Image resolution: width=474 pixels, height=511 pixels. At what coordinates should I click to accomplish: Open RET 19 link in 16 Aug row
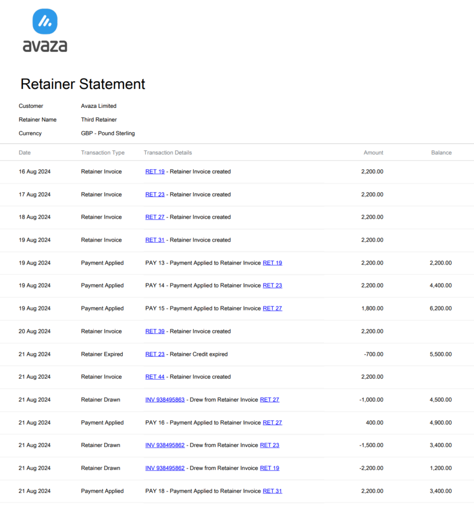click(x=155, y=172)
